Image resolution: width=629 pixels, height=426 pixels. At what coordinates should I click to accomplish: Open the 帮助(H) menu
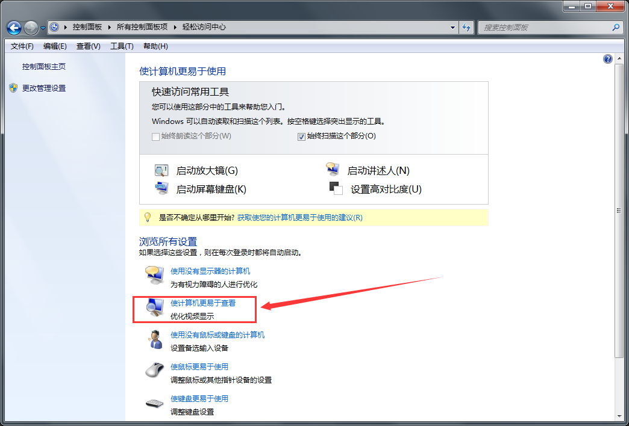pos(155,46)
